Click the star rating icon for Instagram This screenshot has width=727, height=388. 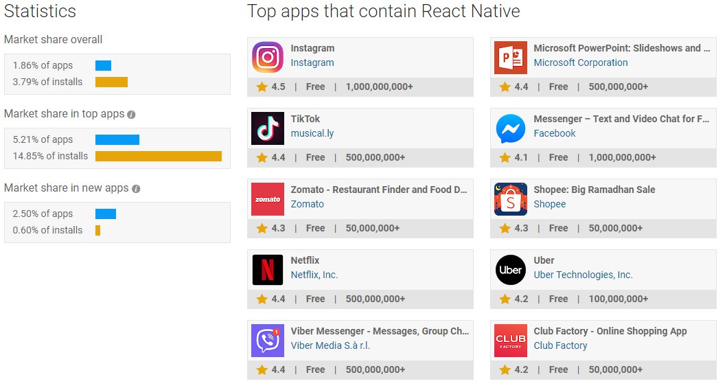(262, 87)
